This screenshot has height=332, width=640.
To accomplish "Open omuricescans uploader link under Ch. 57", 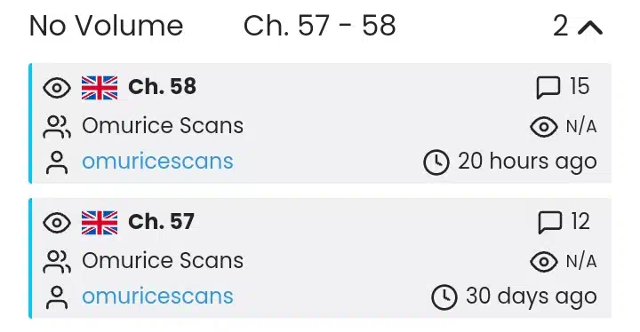I will click(x=157, y=296).
